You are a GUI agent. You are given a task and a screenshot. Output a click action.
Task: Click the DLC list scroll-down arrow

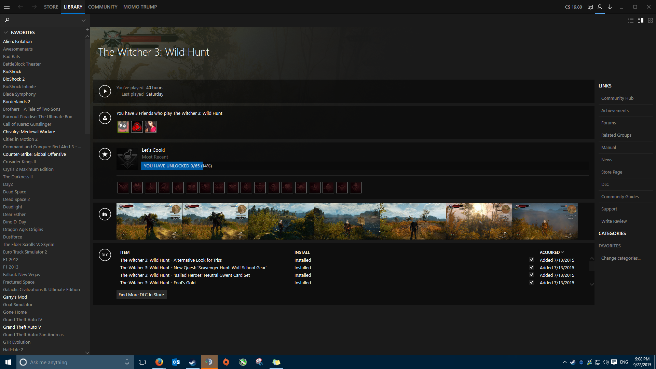[x=592, y=284]
